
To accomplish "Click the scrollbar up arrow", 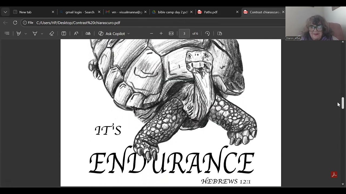I will [x=343, y=41].
